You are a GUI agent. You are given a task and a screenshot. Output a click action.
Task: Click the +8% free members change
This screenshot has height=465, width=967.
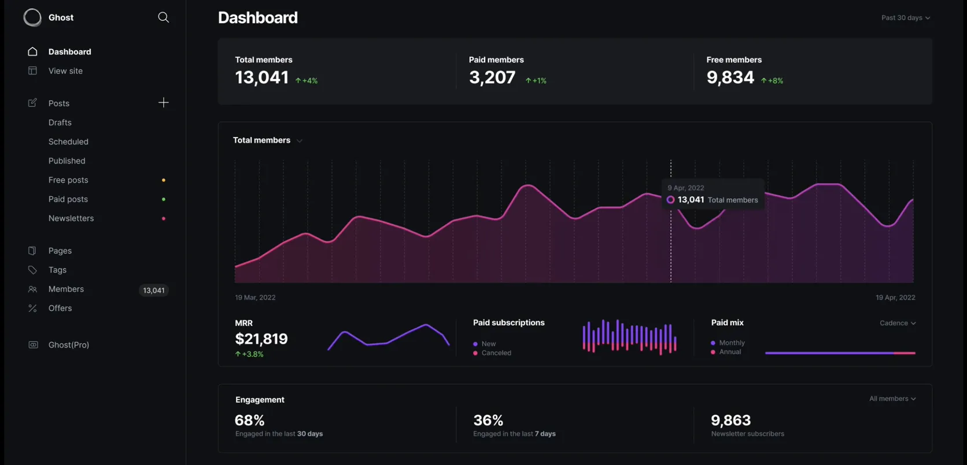[772, 81]
